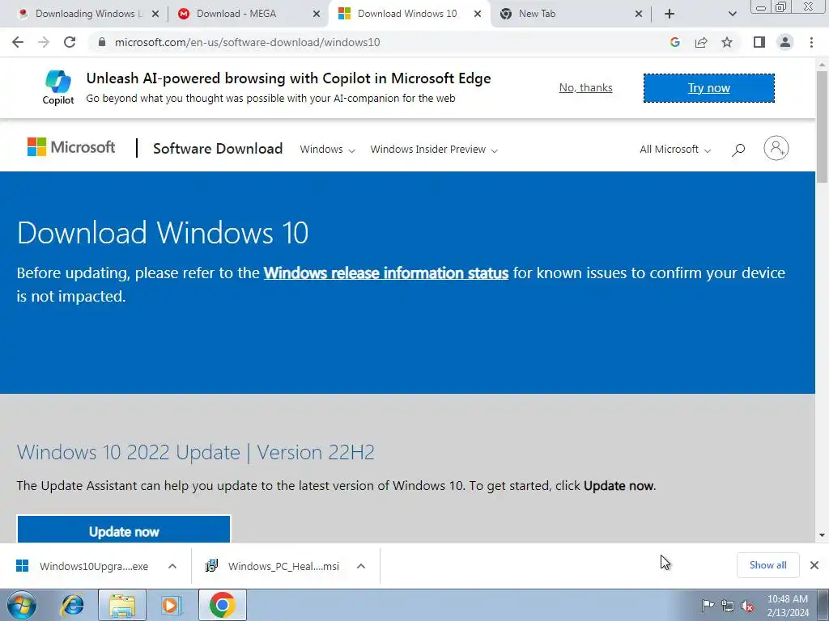This screenshot has width=829, height=621.
Task: Open the browser side panel
Action: point(759,42)
